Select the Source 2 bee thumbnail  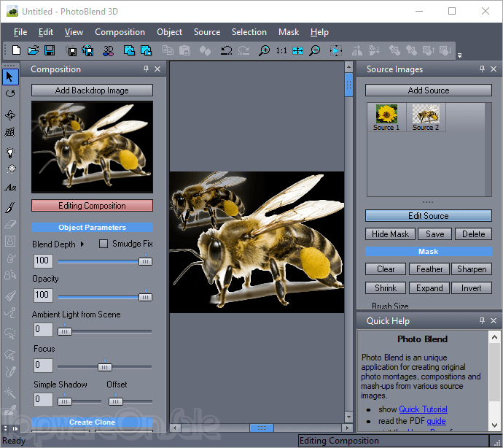pos(426,117)
